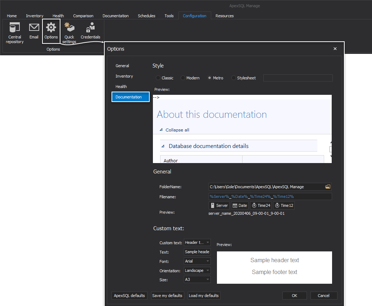The image size is (372, 306).
Task: Confirm with the OK button
Action: (294, 296)
